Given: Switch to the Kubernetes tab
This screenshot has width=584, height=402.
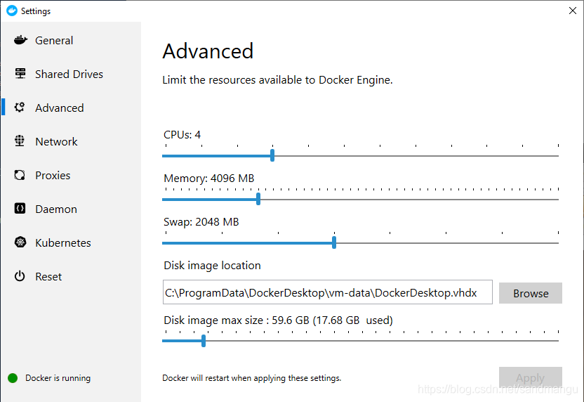Looking at the screenshot, I should coord(63,242).
